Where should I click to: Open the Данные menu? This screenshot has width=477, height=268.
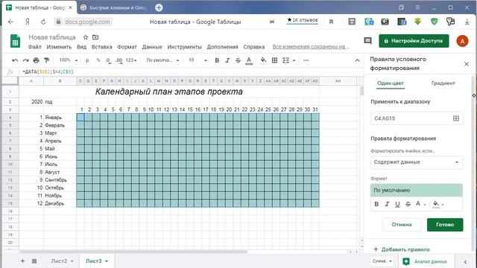(x=152, y=47)
